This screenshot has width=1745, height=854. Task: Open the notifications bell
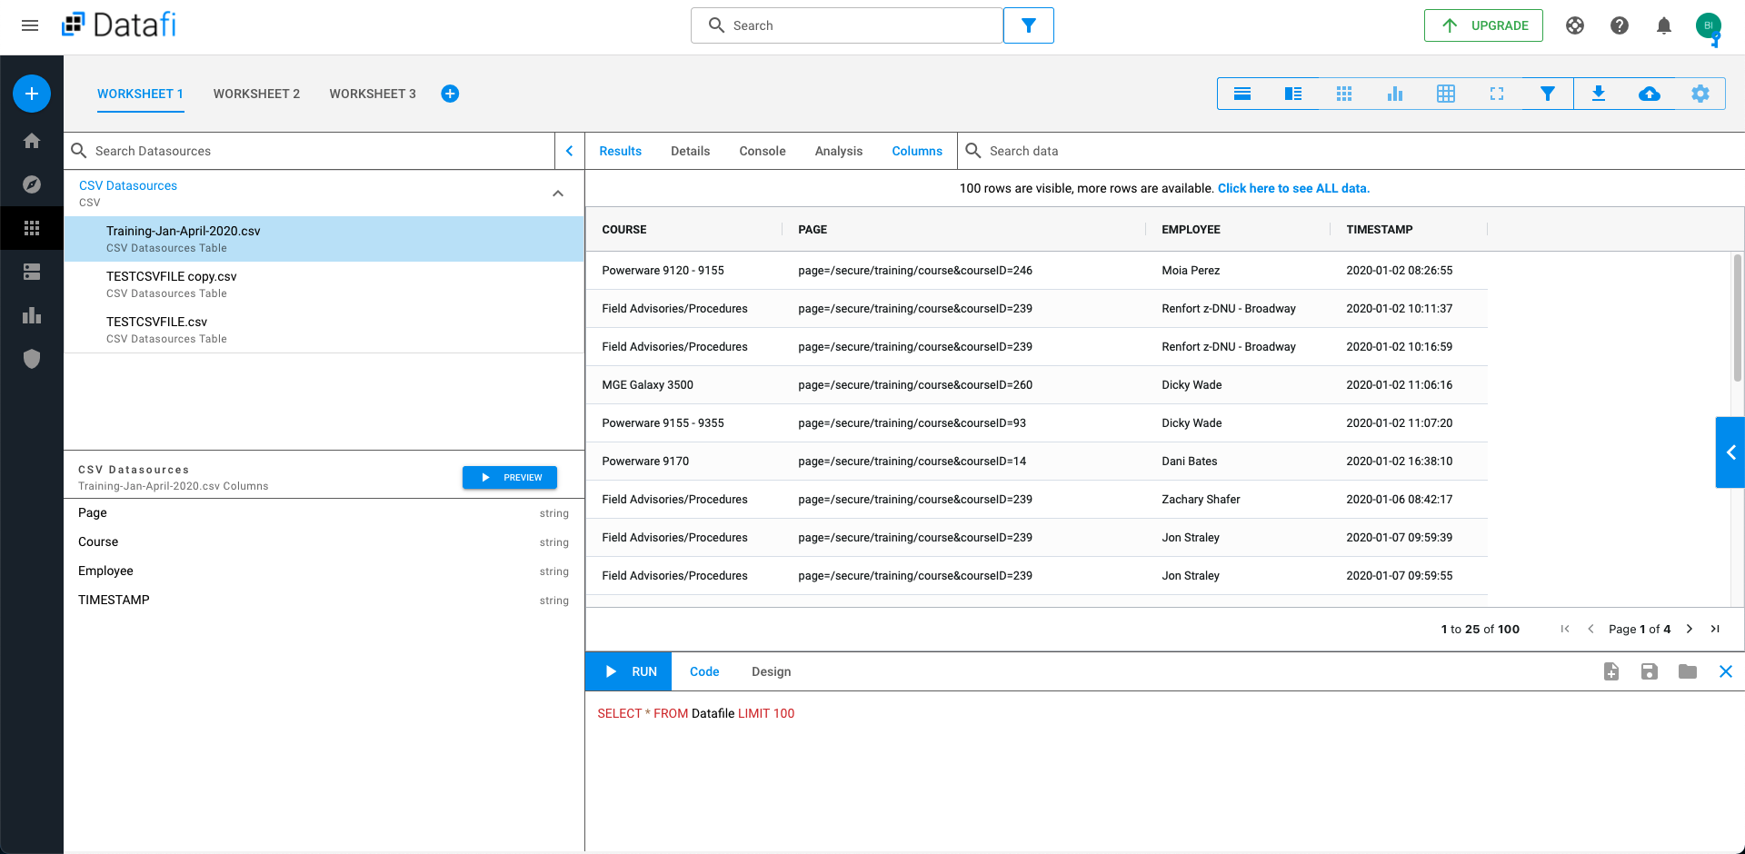point(1664,25)
